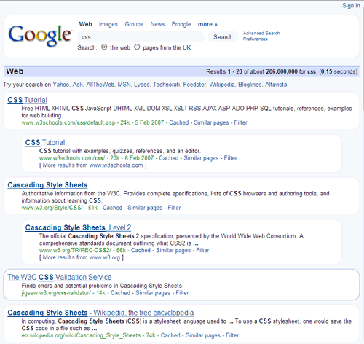Click Filter for jigsaw.w3.org result
Viewport: 364px width, 344px height.
182,293
